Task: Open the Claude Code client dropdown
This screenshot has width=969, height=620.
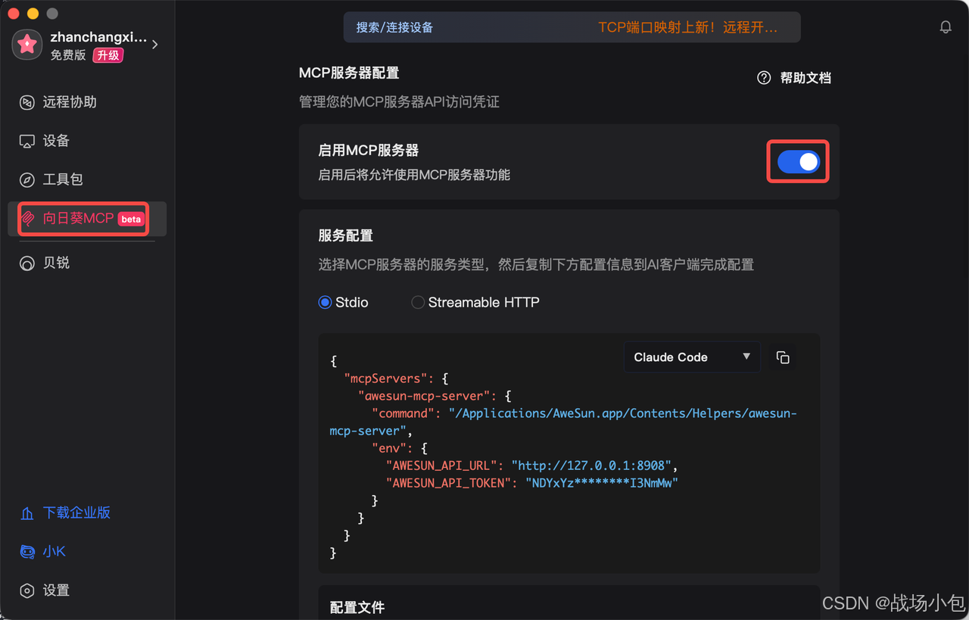Action: point(692,357)
